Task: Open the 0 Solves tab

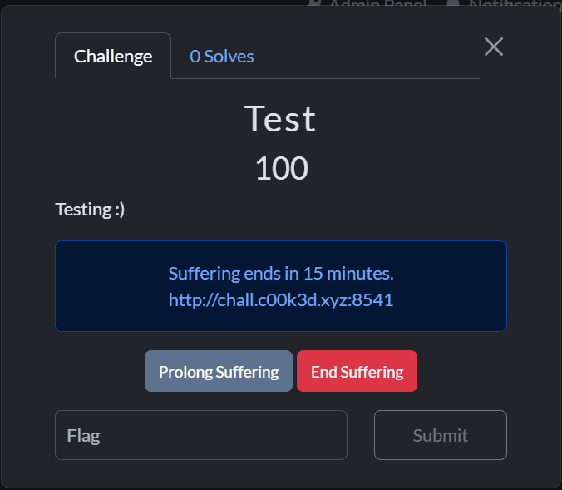Action: [x=222, y=57]
